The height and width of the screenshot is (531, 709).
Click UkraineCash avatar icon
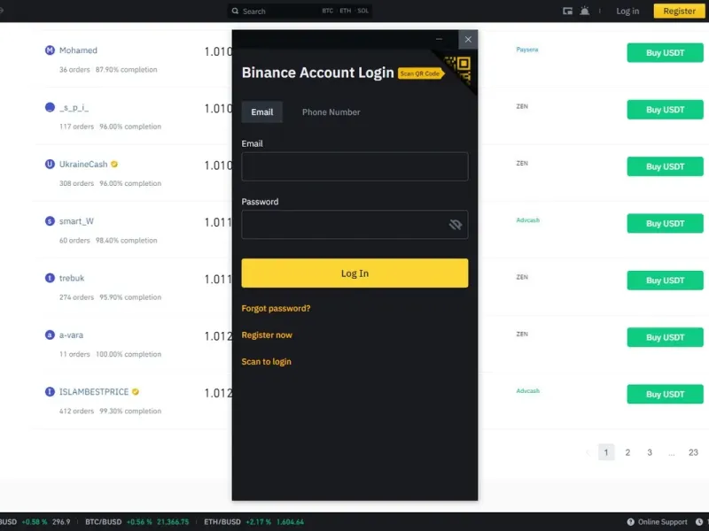[50, 164]
